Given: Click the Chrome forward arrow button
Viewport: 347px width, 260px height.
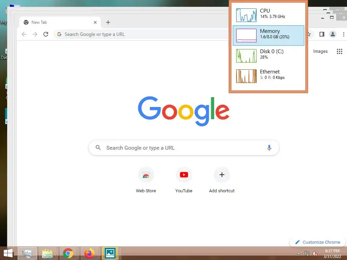Looking at the screenshot, I should (35, 34).
